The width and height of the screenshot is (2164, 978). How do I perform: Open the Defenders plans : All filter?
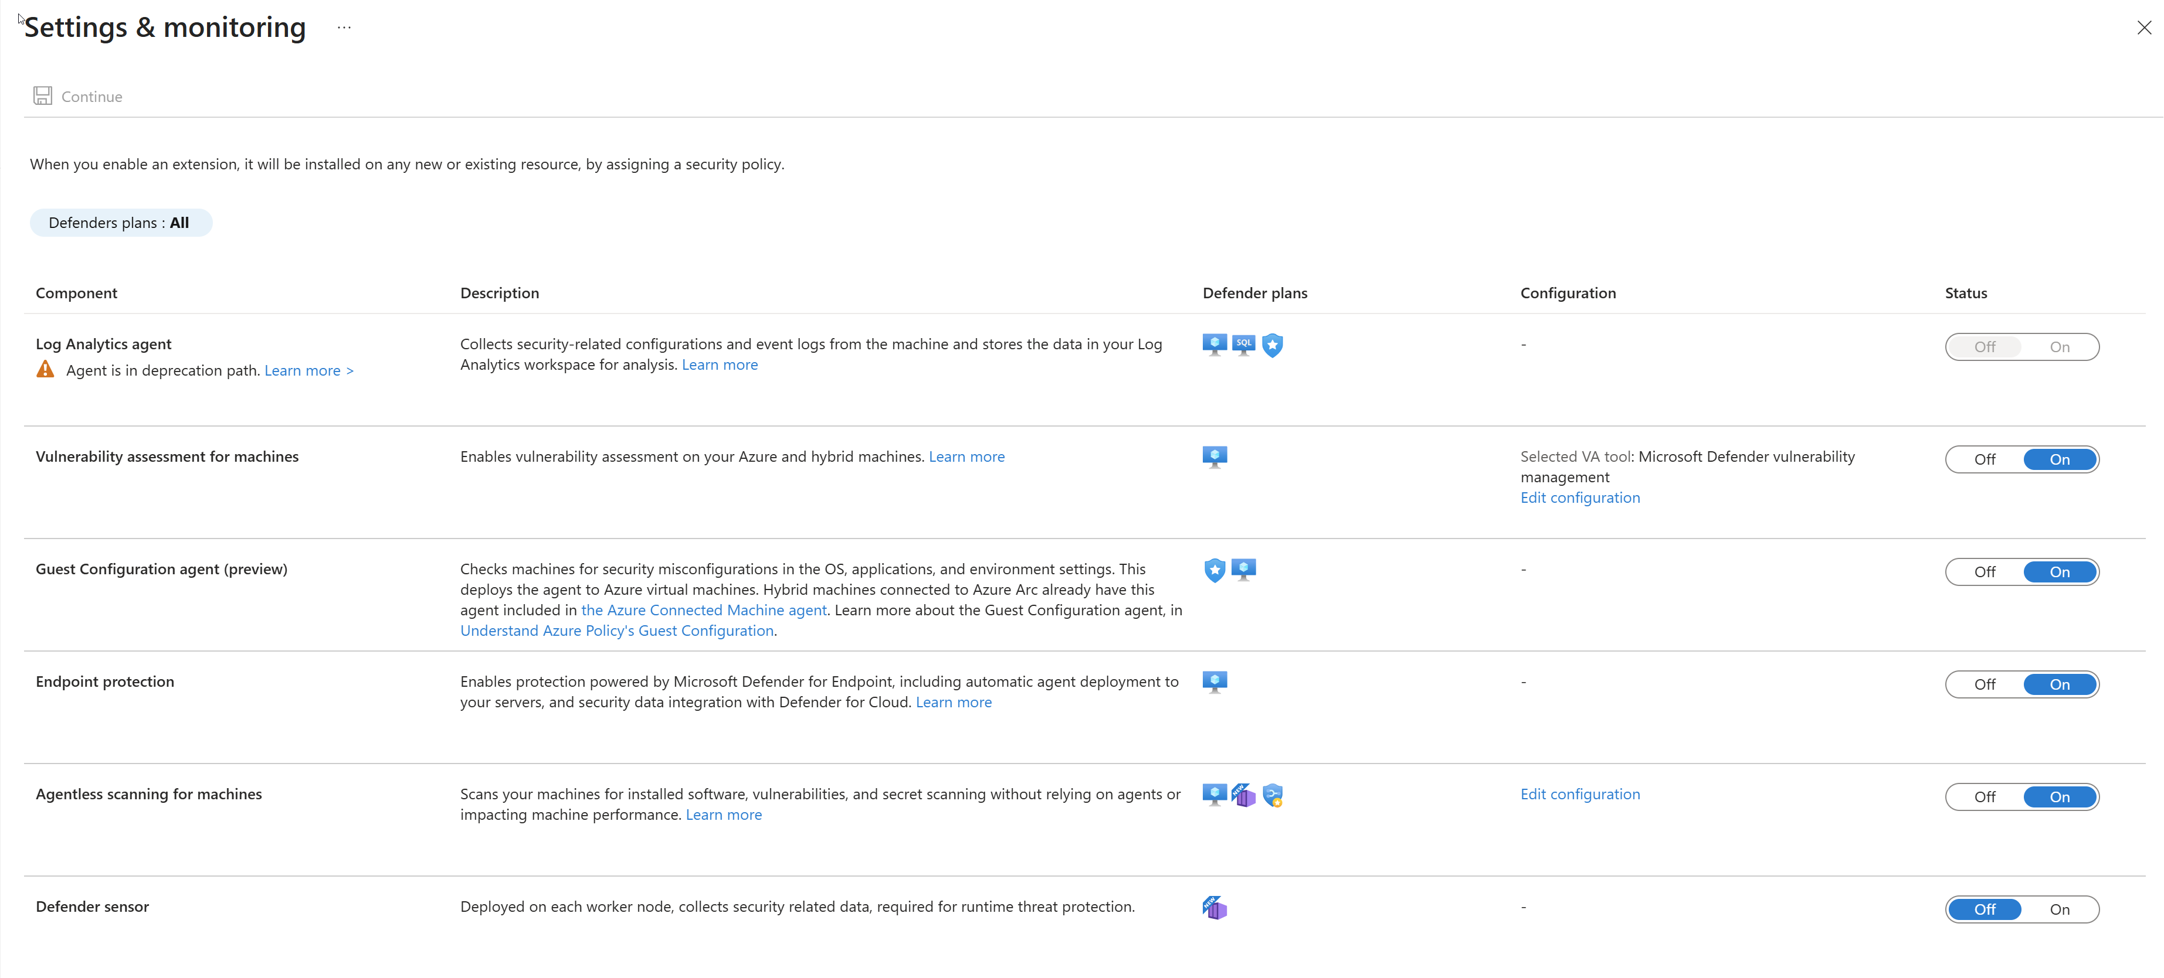[121, 223]
